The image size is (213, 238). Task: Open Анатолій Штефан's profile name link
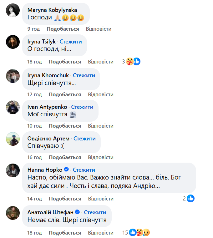click(50, 212)
